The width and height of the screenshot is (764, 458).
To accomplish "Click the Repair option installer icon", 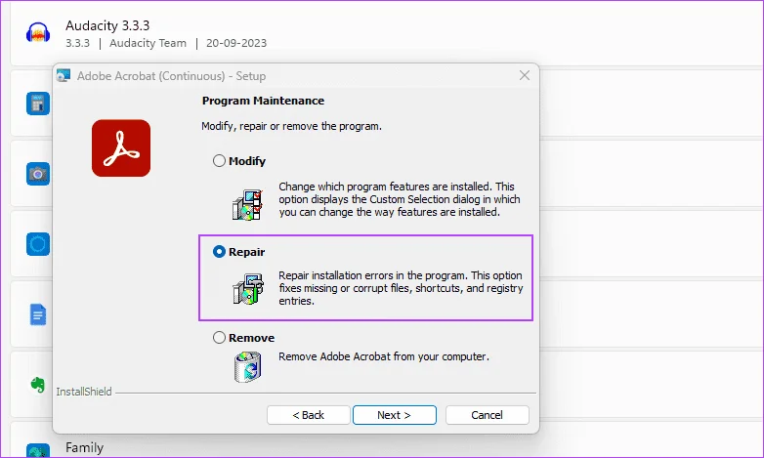I will pyautogui.click(x=248, y=289).
